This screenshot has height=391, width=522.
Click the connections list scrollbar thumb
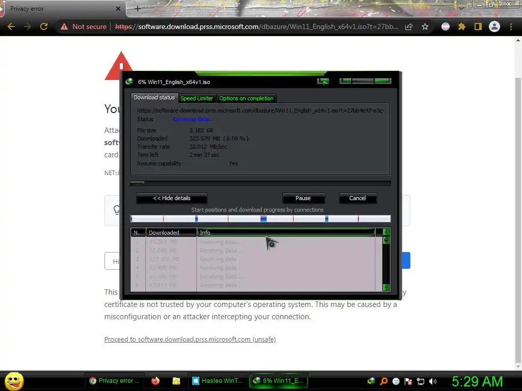point(386,240)
